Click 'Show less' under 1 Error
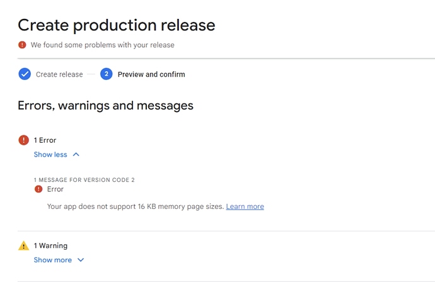 coord(50,155)
